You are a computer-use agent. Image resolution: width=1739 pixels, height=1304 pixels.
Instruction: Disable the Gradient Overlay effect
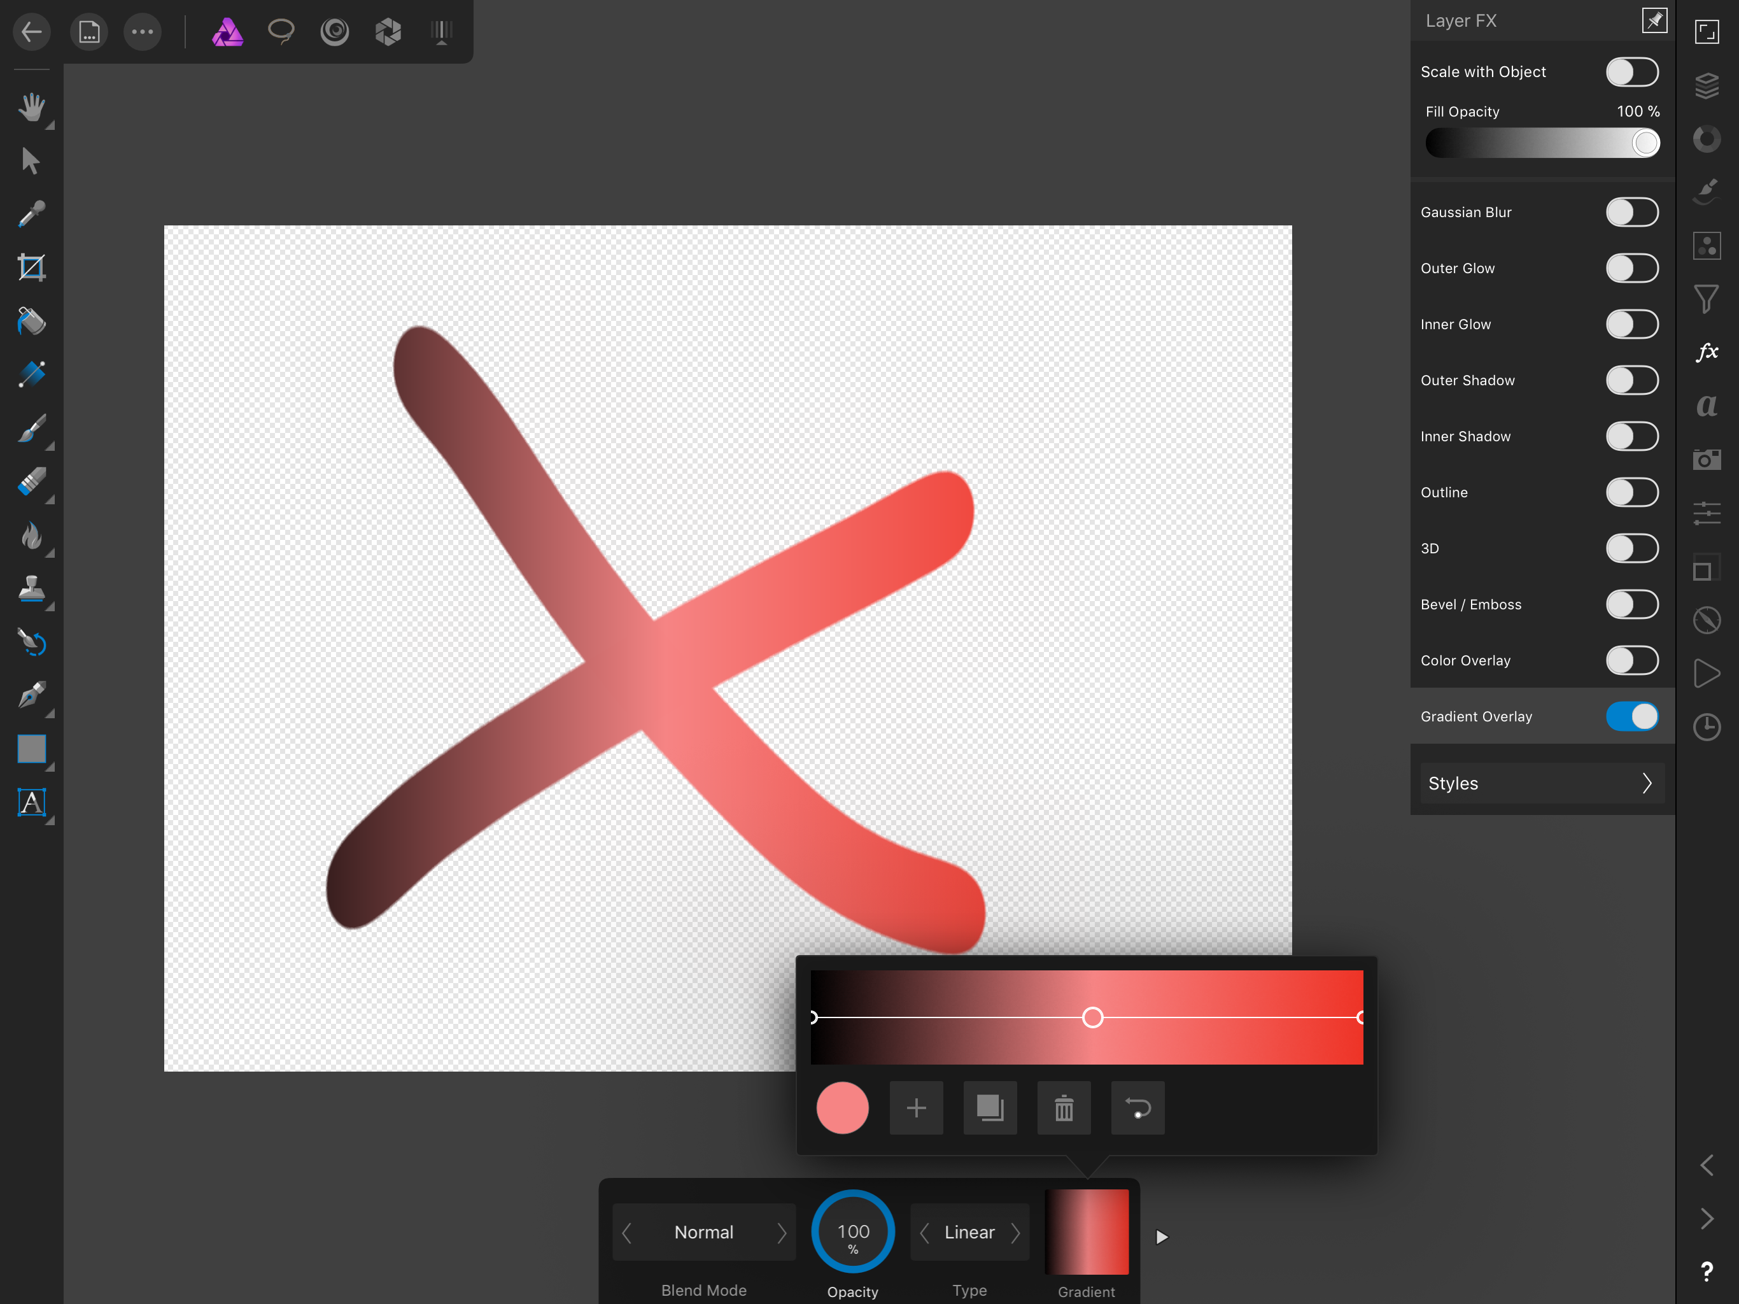click(x=1632, y=716)
